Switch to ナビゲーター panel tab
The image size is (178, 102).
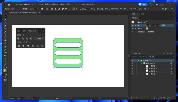[x=135, y=14]
